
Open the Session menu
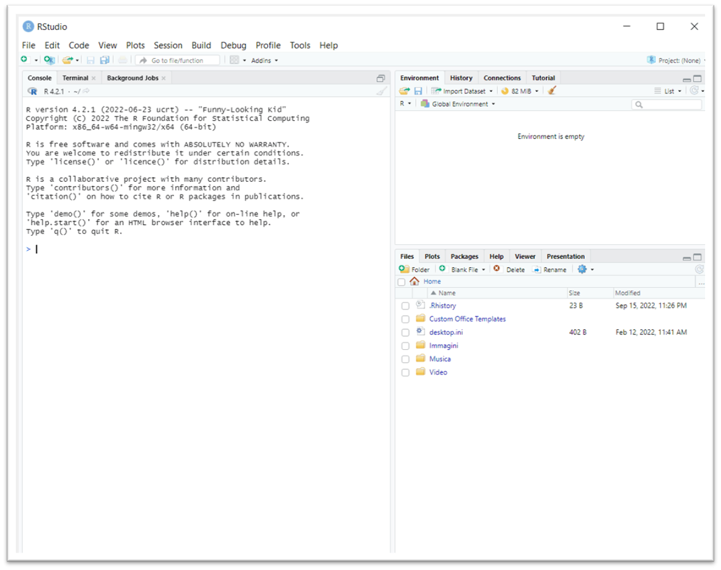coord(168,45)
